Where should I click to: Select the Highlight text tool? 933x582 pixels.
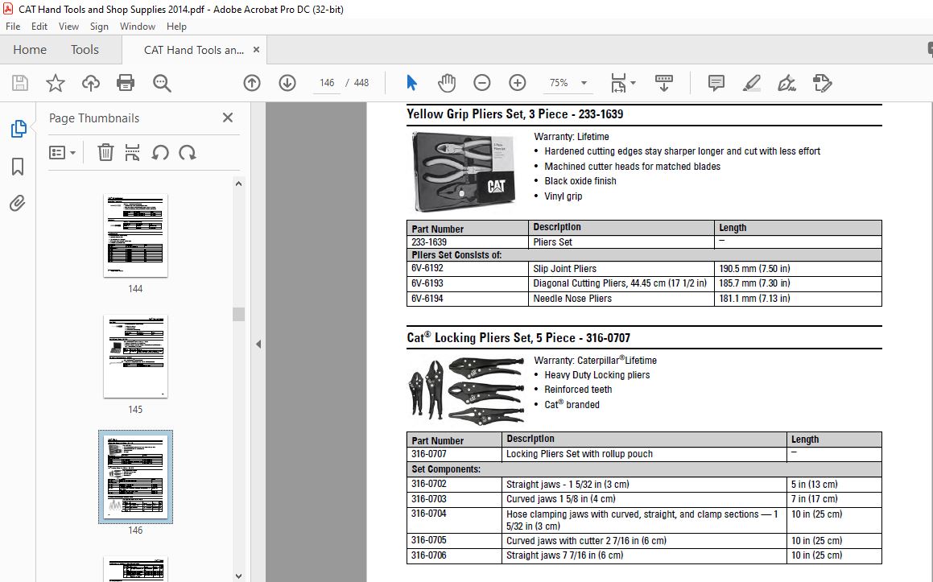(x=752, y=83)
